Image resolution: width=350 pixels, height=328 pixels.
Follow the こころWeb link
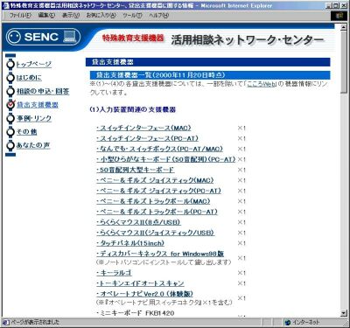[262, 84]
